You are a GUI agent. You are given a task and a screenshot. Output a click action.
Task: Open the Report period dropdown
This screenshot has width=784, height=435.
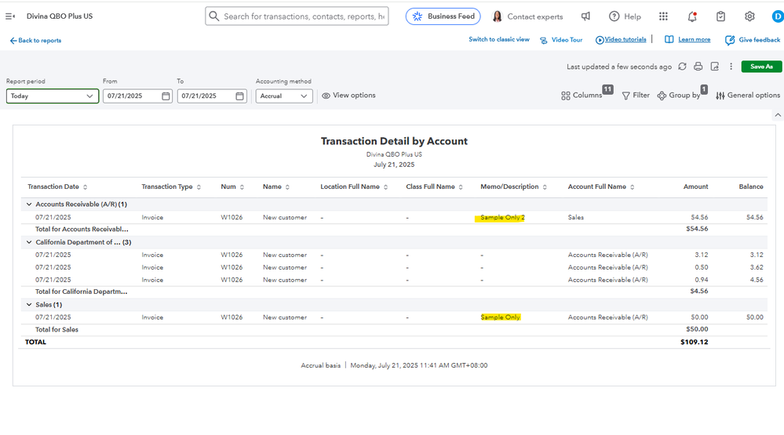52,96
